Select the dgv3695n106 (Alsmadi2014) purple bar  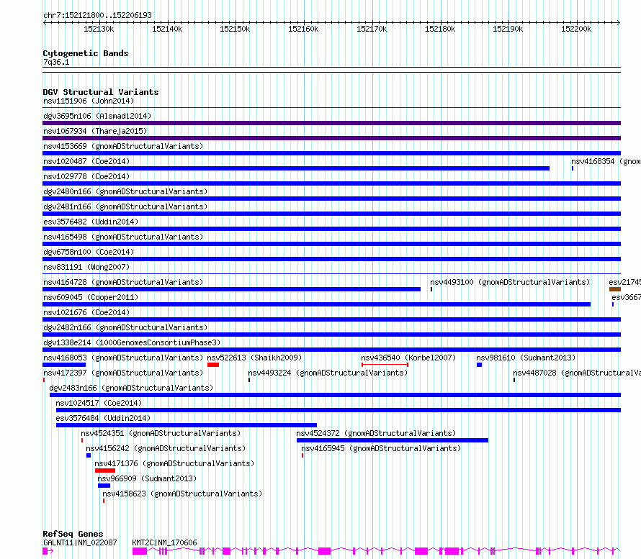coord(331,123)
